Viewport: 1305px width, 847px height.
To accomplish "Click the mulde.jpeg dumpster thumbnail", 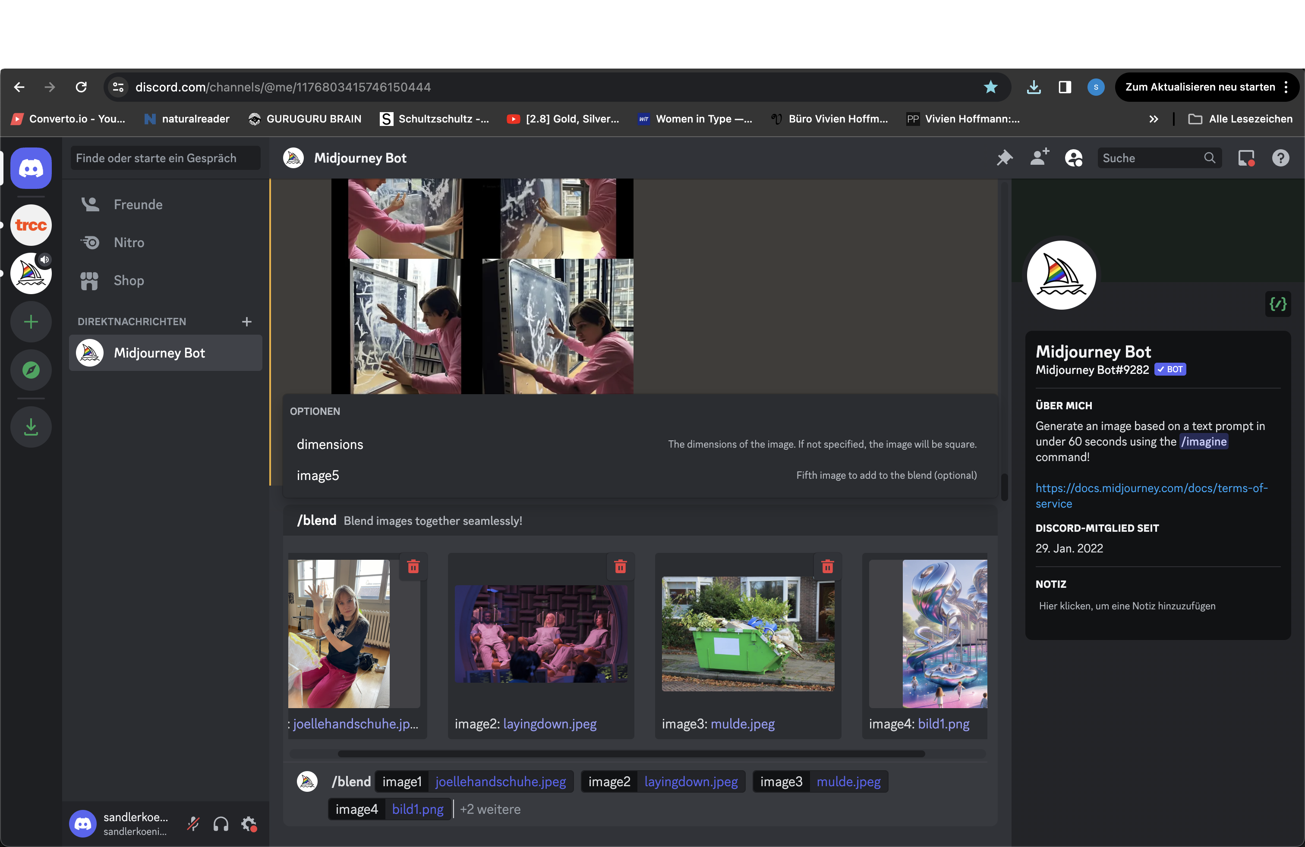I will (748, 634).
